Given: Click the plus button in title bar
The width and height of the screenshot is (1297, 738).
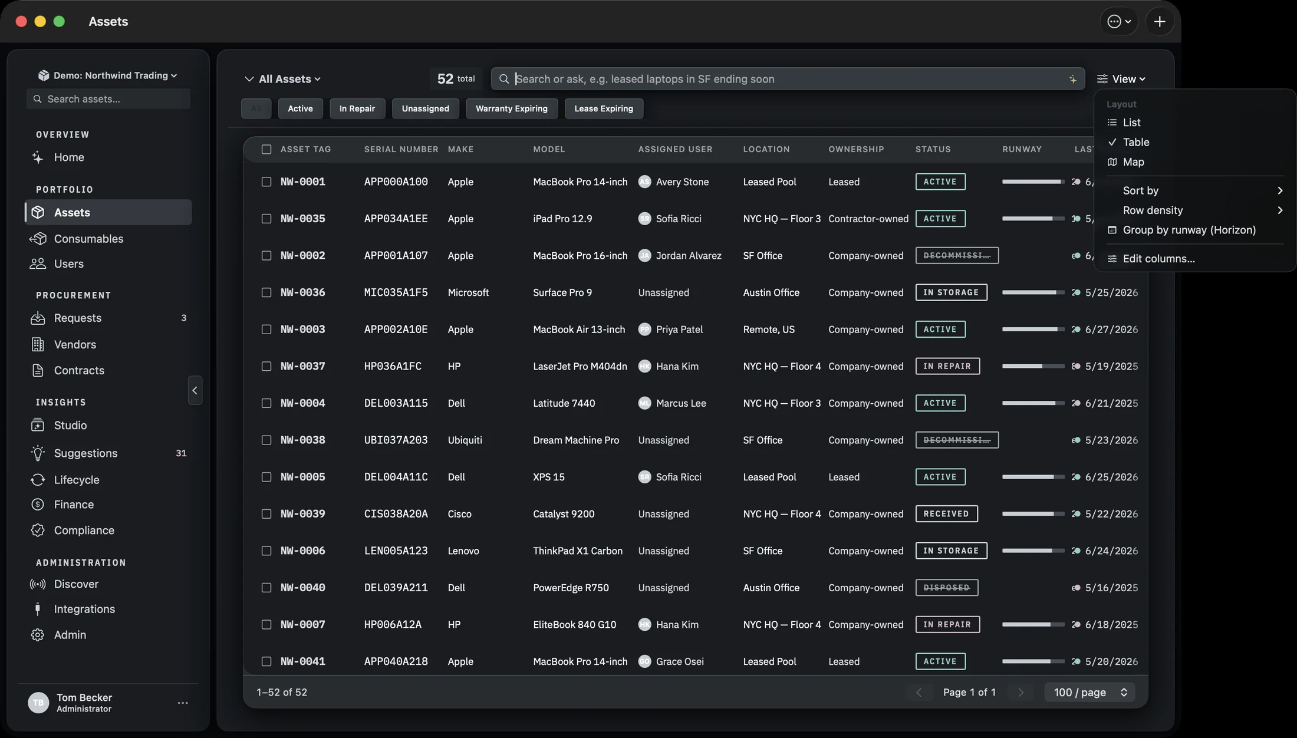Looking at the screenshot, I should pyautogui.click(x=1159, y=21).
